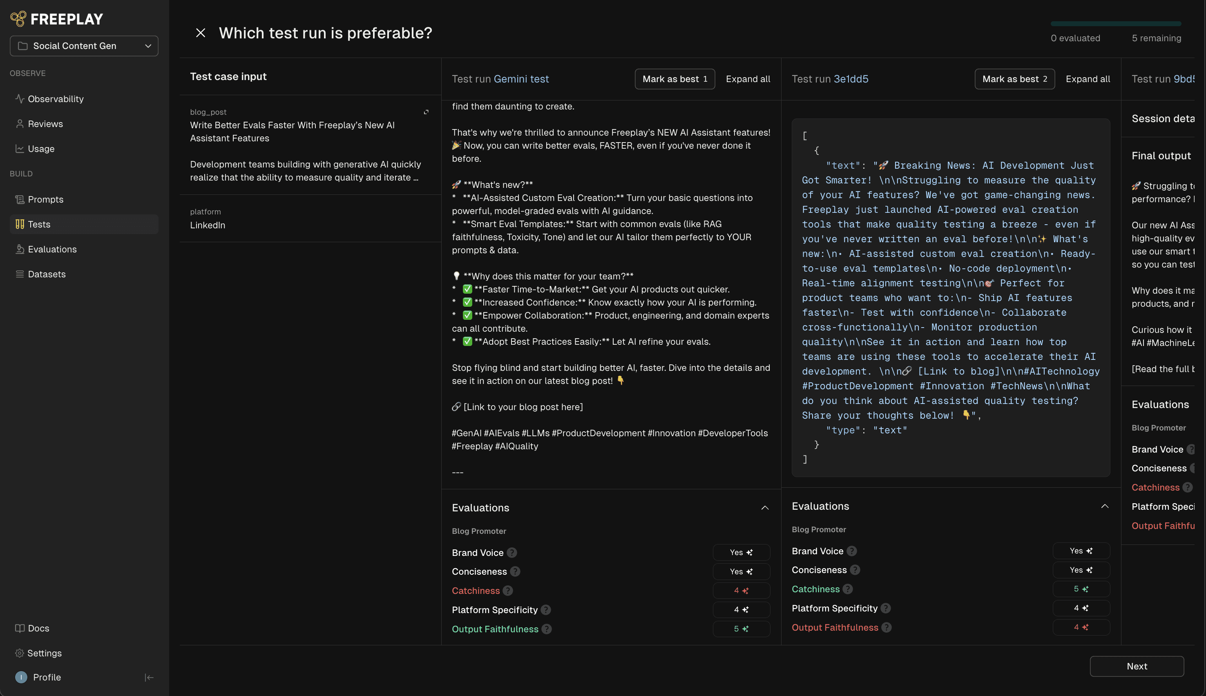Click Gemini test Catchiness score 4

(x=741, y=591)
